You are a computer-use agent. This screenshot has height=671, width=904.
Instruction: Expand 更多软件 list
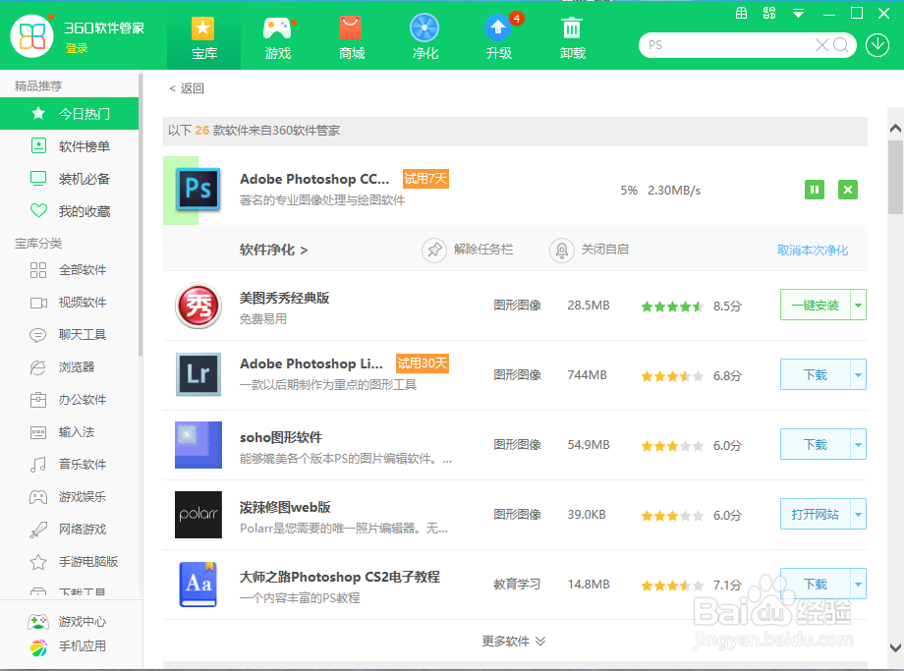coord(514,641)
